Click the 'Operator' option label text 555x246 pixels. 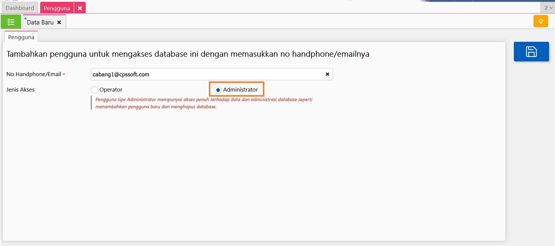coord(111,90)
